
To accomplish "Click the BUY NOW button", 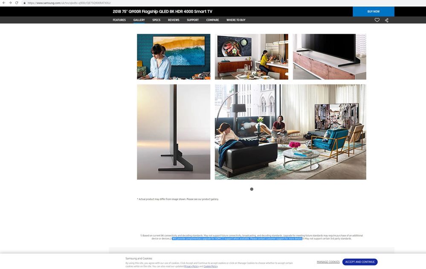I will coord(373,12).
